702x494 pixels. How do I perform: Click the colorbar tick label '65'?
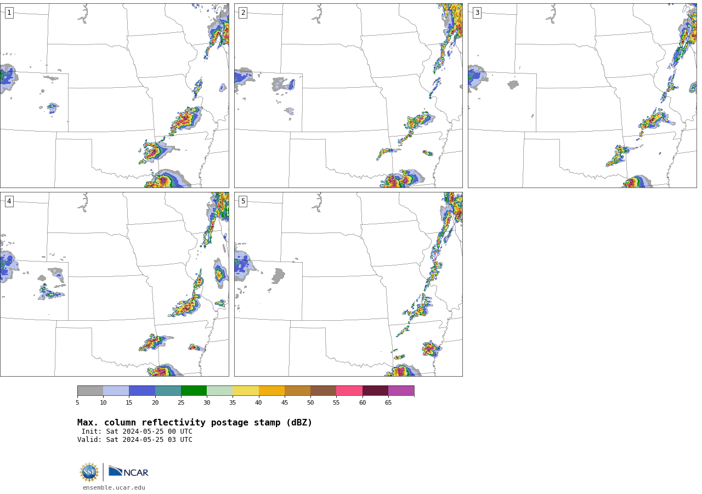[x=388, y=403]
